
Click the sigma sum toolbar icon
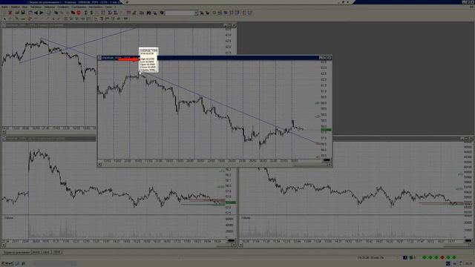[x=86, y=13]
